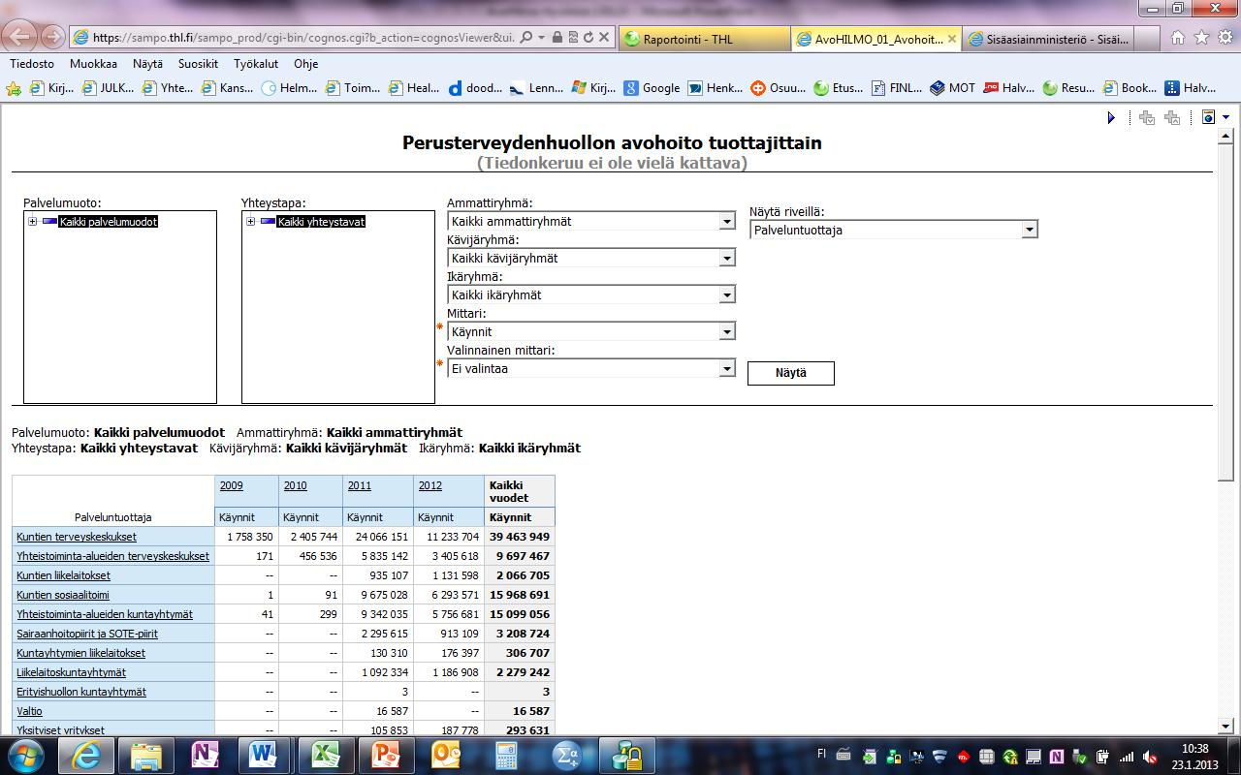1241x775 pixels.
Task: Click the 2009 column header link
Action: (232, 485)
